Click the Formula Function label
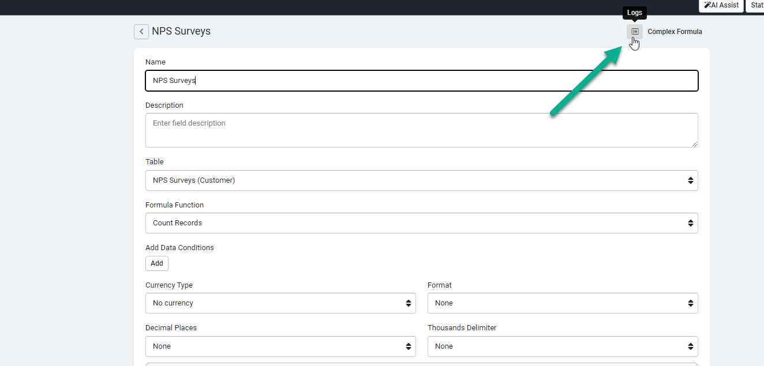The width and height of the screenshot is (764, 366). (x=174, y=205)
